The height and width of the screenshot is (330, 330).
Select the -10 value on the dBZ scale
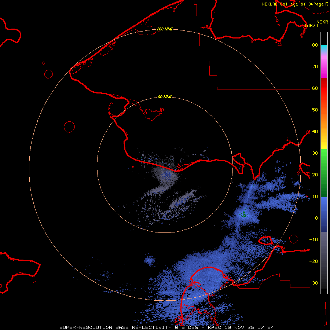(x=313, y=240)
